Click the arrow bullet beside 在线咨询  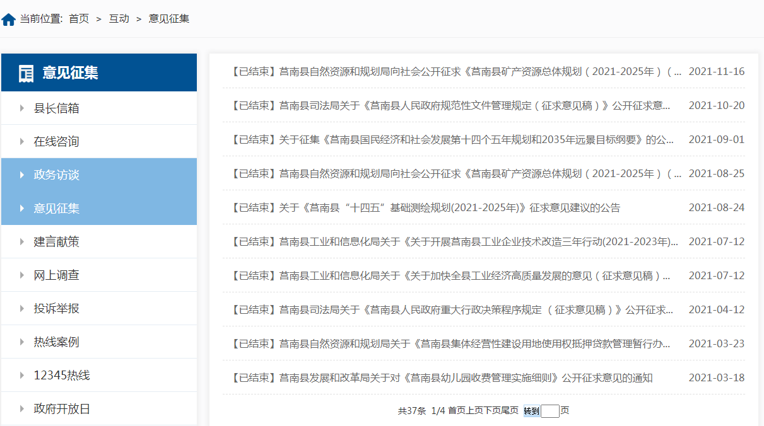22,142
